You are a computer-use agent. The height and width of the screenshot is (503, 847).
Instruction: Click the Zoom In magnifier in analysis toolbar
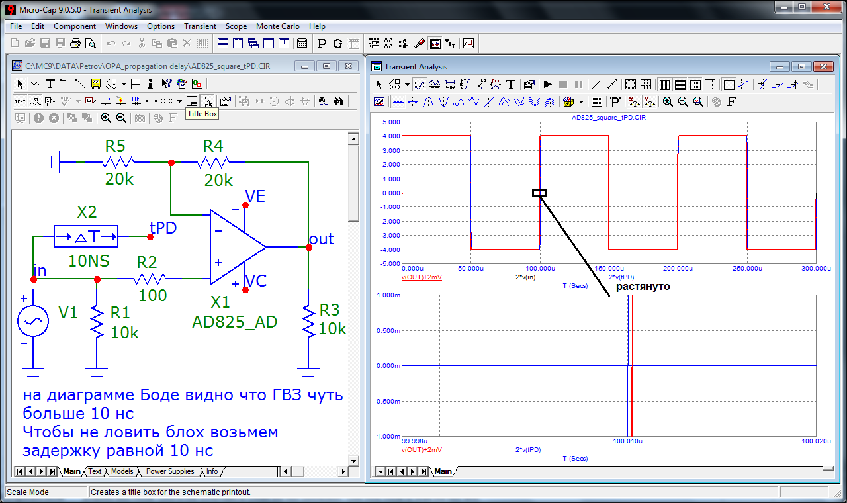668,102
